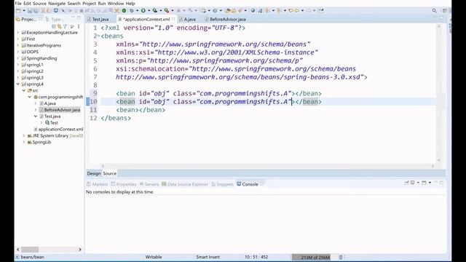Click Display Selected Console icon
Image resolution: width=466 pixels, height=262 pixels.
[413, 183]
